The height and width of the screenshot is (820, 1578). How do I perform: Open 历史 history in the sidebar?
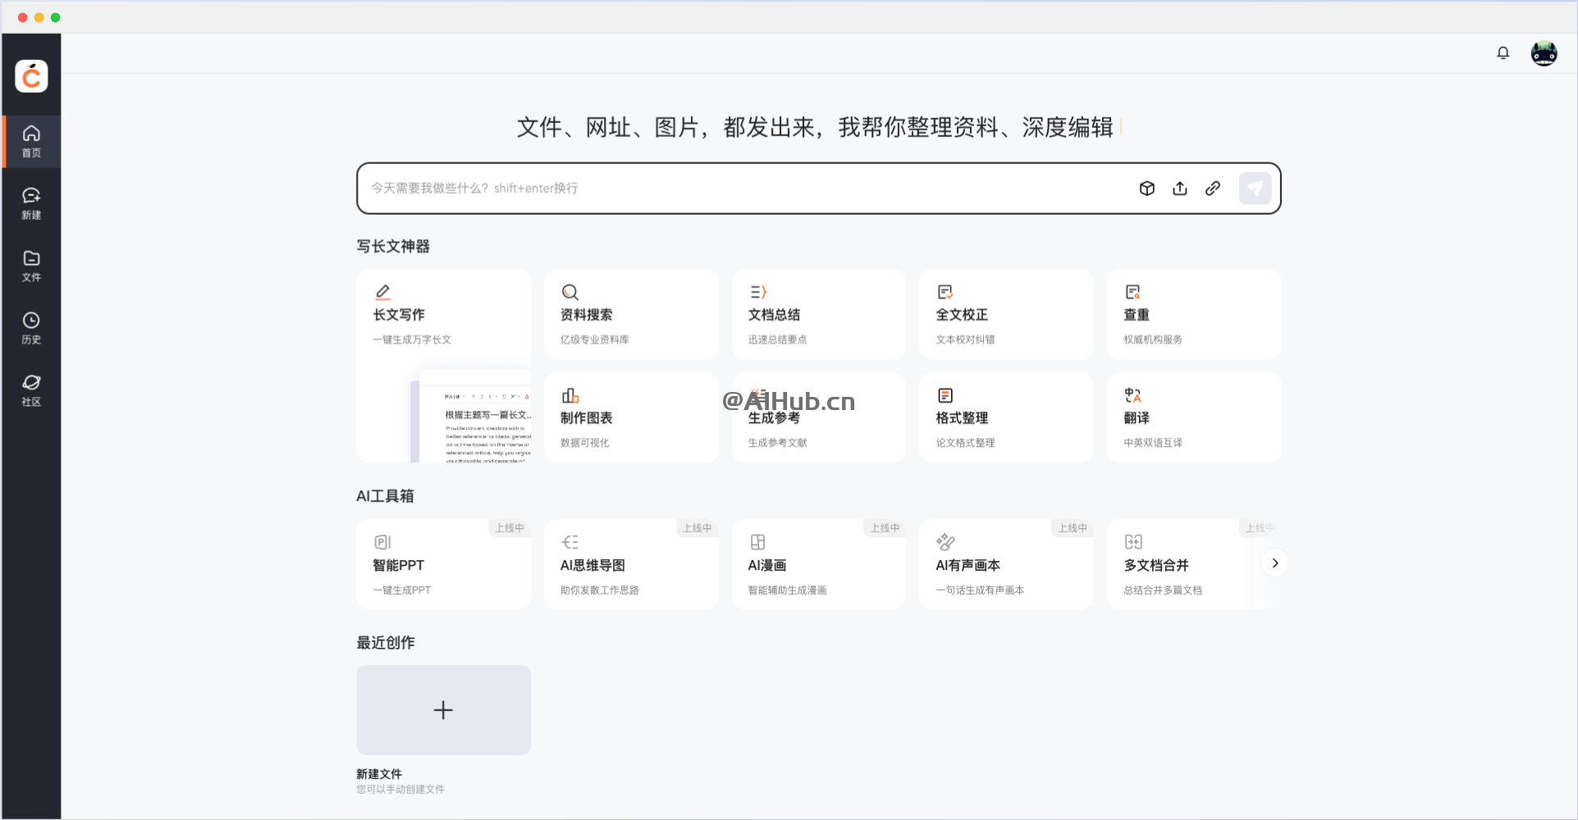31,328
